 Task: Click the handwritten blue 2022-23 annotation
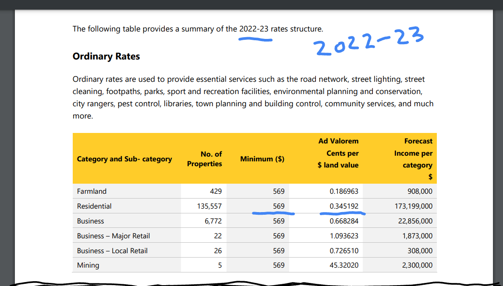369,41
